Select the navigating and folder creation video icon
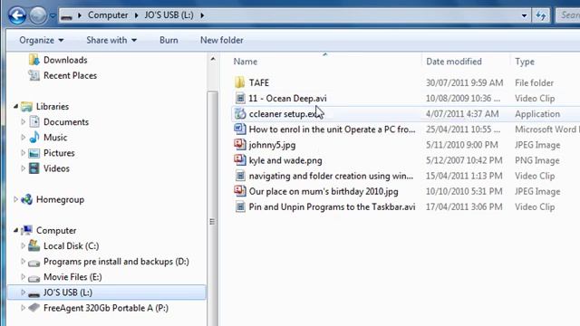The width and height of the screenshot is (580, 326). [240, 176]
